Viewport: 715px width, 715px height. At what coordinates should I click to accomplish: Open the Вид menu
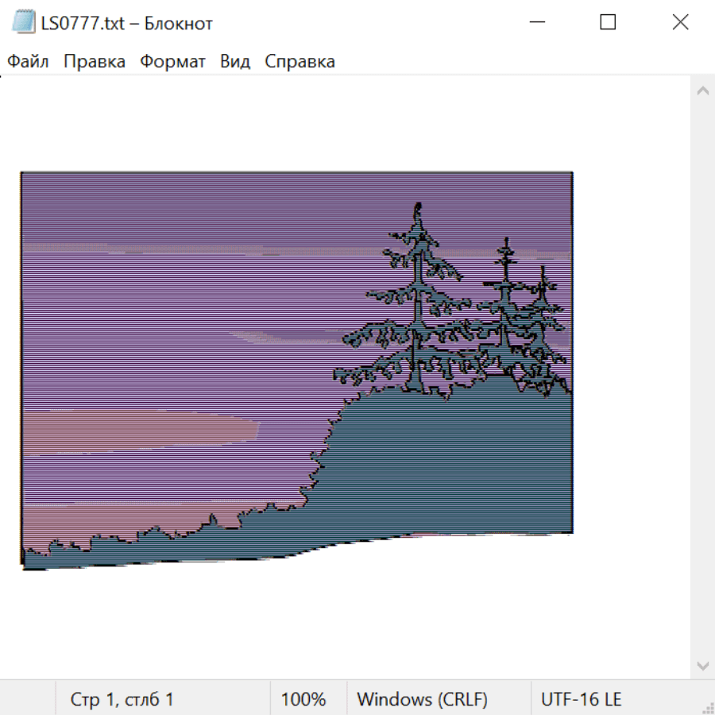click(x=234, y=61)
